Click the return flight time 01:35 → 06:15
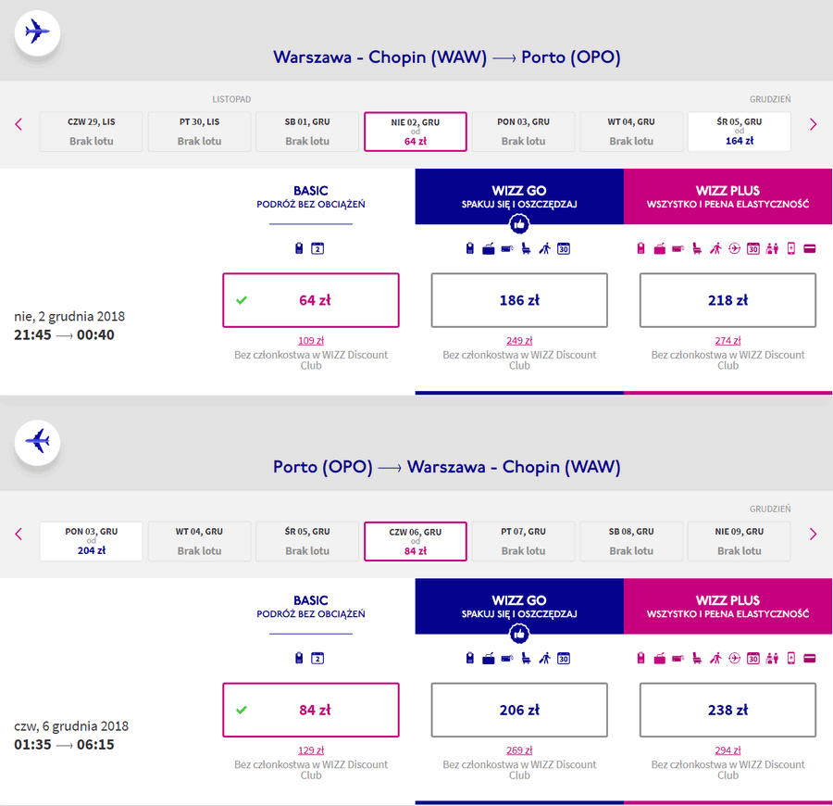Viewport: 833px width, 806px height. coord(64,744)
